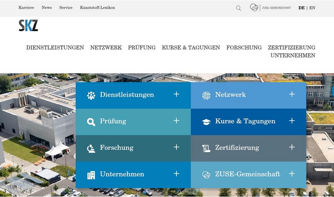Click the Unternehmen tile label

(122, 174)
